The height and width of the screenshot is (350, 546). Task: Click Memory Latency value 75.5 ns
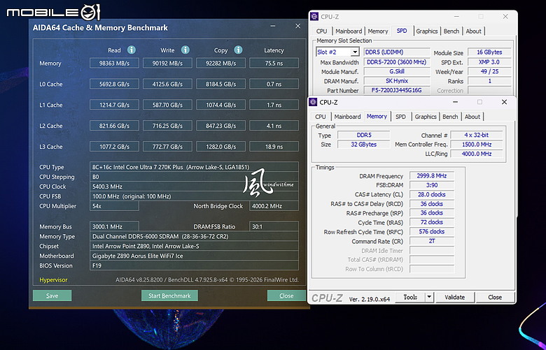click(x=274, y=64)
